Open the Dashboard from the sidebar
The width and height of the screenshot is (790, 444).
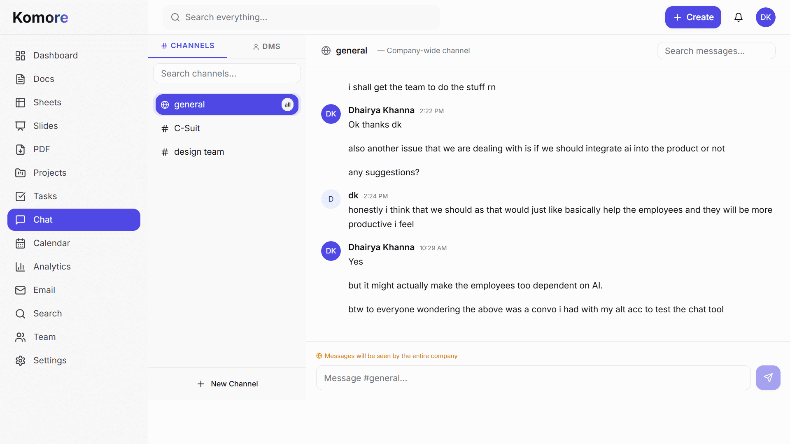pyautogui.click(x=56, y=55)
